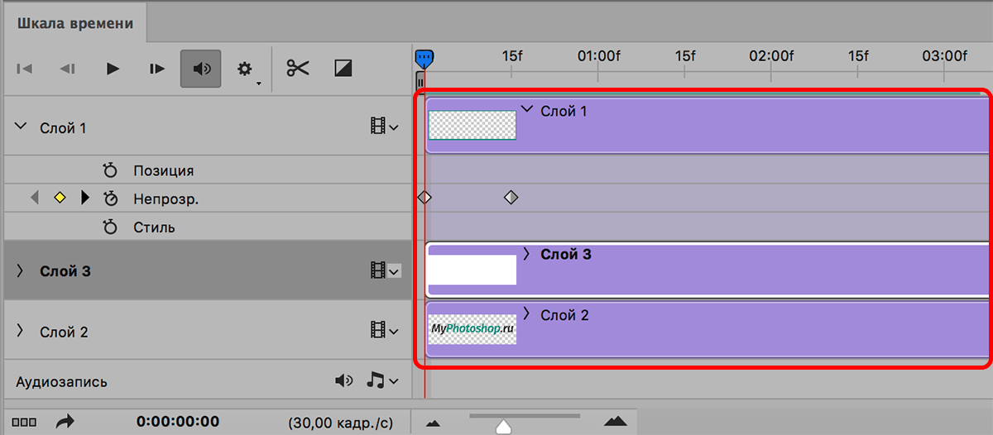Click the MyPhotoshop.ru clip thumbnail

point(473,329)
